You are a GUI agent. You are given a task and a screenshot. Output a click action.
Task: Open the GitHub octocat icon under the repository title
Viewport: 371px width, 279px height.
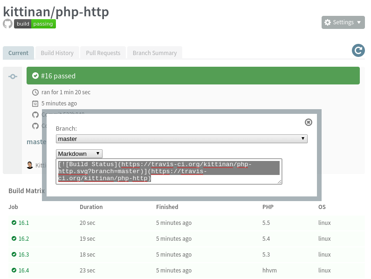coord(7,24)
